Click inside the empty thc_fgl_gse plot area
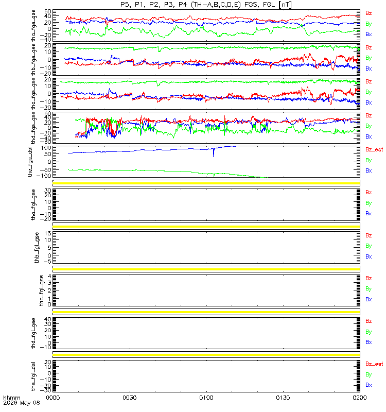Screen dimensions: 386x412 (x=206, y=290)
